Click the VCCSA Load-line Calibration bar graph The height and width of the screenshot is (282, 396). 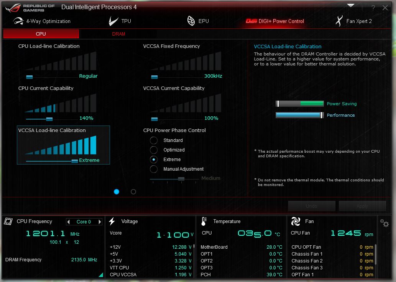[x=61, y=145]
